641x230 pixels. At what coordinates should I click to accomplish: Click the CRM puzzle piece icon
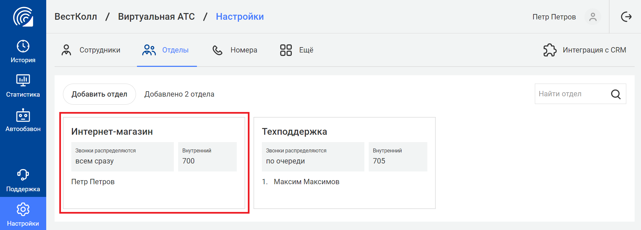click(x=550, y=50)
